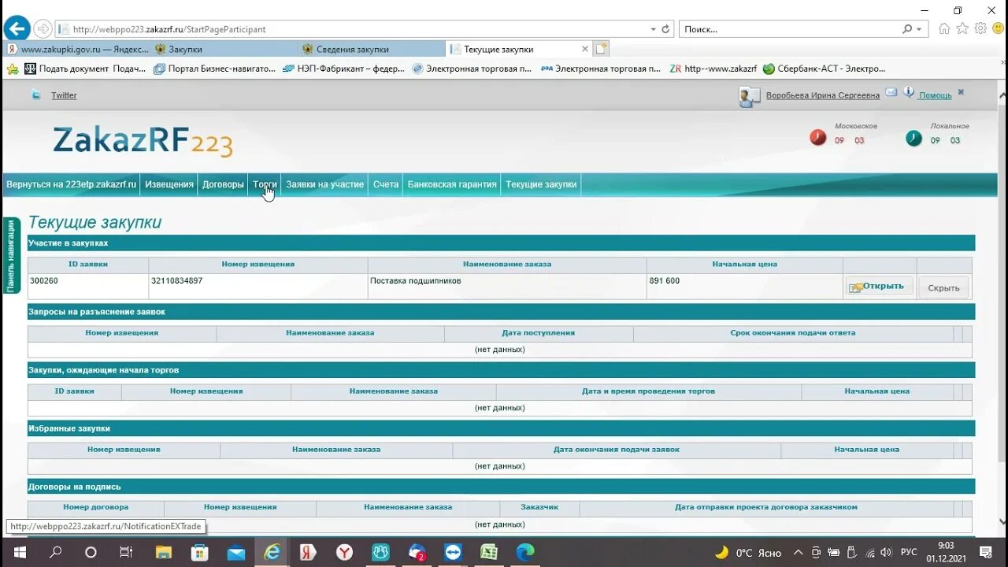Select application ID 300260
1008x567 pixels.
tap(44, 281)
